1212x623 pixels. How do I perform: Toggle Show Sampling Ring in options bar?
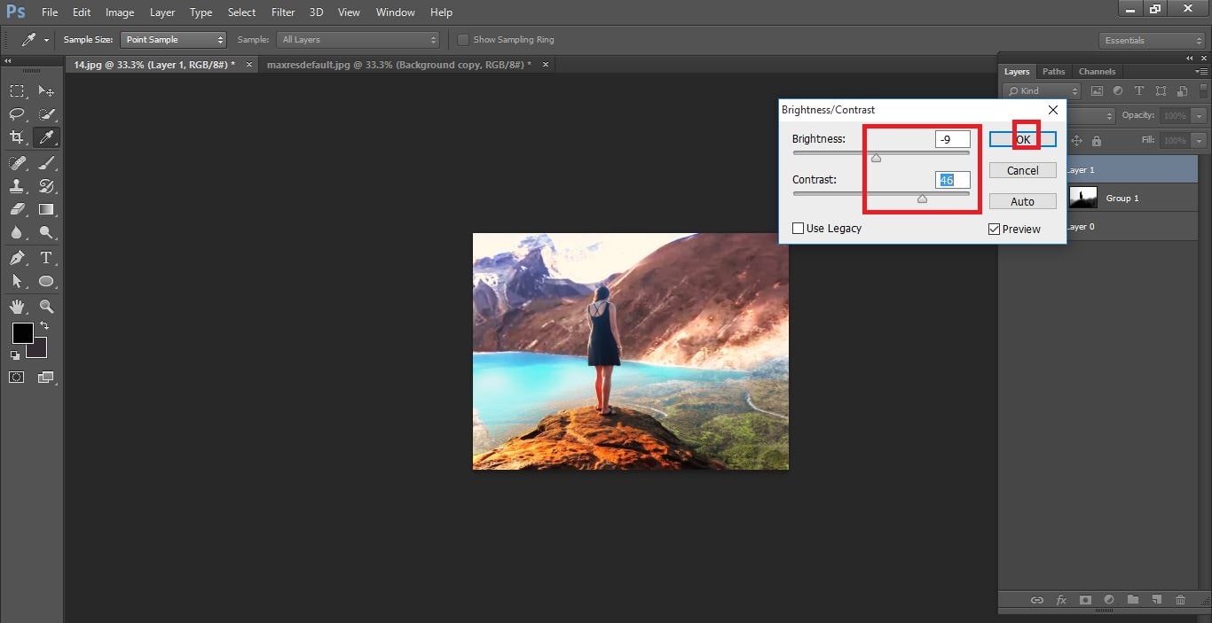tap(462, 39)
